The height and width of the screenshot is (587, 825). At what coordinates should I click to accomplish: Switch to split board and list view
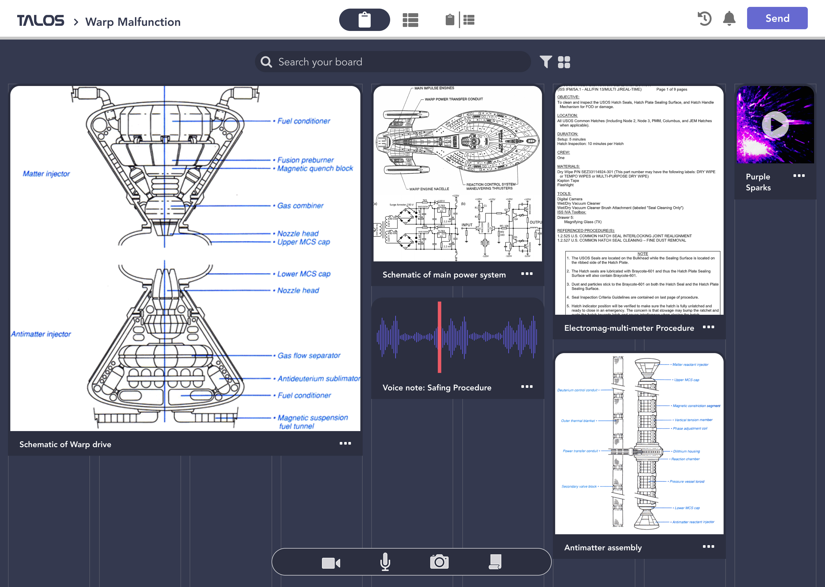460,20
